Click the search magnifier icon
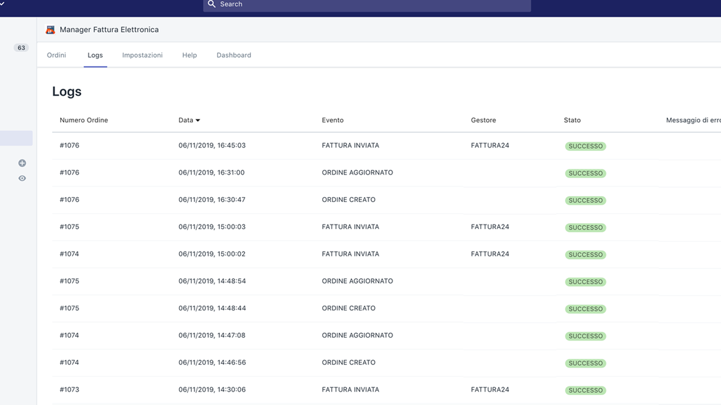This screenshot has height=405, width=721. pos(211,4)
